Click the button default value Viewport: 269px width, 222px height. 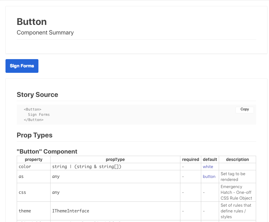(x=209, y=177)
